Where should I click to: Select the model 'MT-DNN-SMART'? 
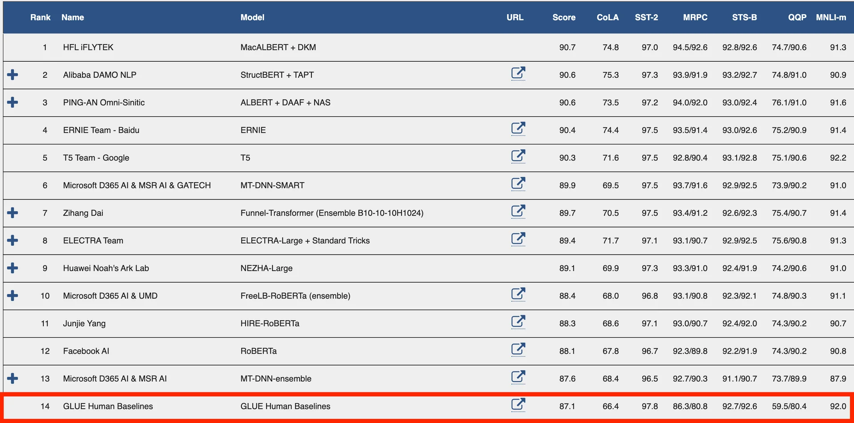272,185
